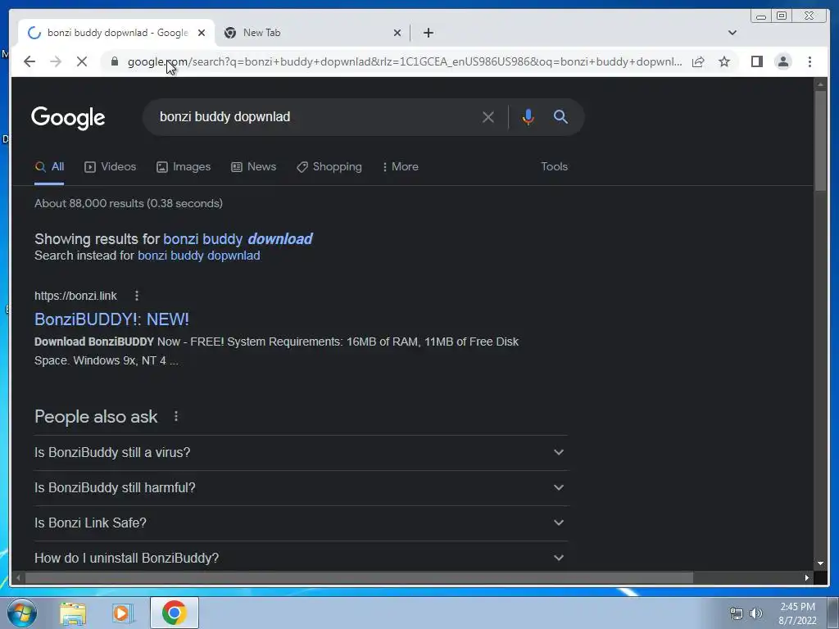839x629 pixels.
Task: Search instead for bonzi buddy dopwnlad
Action: [x=199, y=256]
